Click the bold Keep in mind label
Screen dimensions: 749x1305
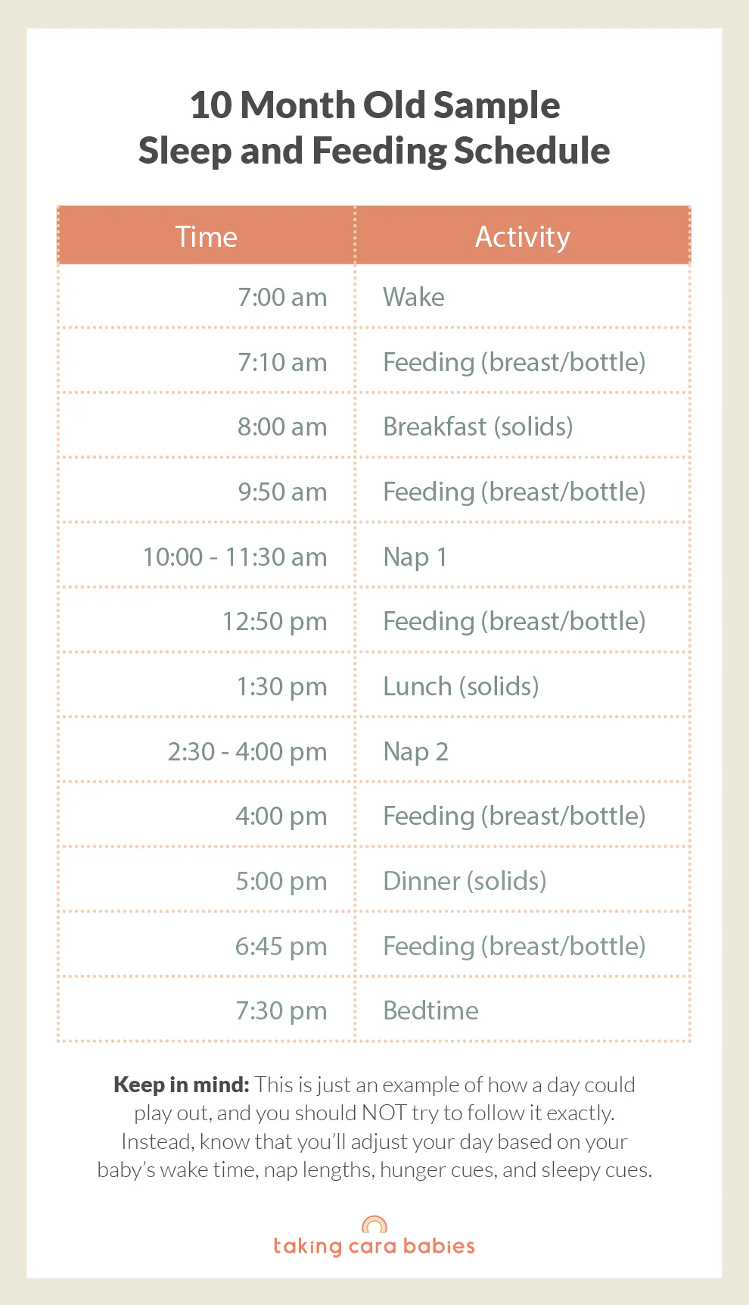point(182,1085)
